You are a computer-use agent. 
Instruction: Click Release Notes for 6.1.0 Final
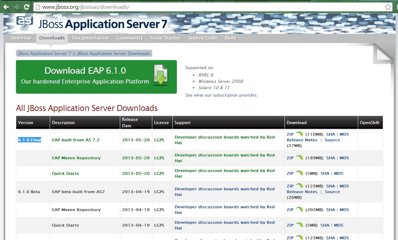click(x=302, y=140)
